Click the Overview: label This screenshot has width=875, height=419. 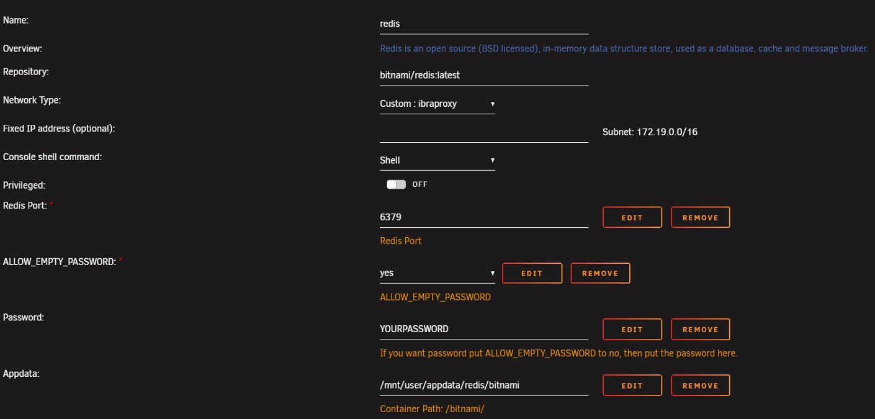coord(22,48)
